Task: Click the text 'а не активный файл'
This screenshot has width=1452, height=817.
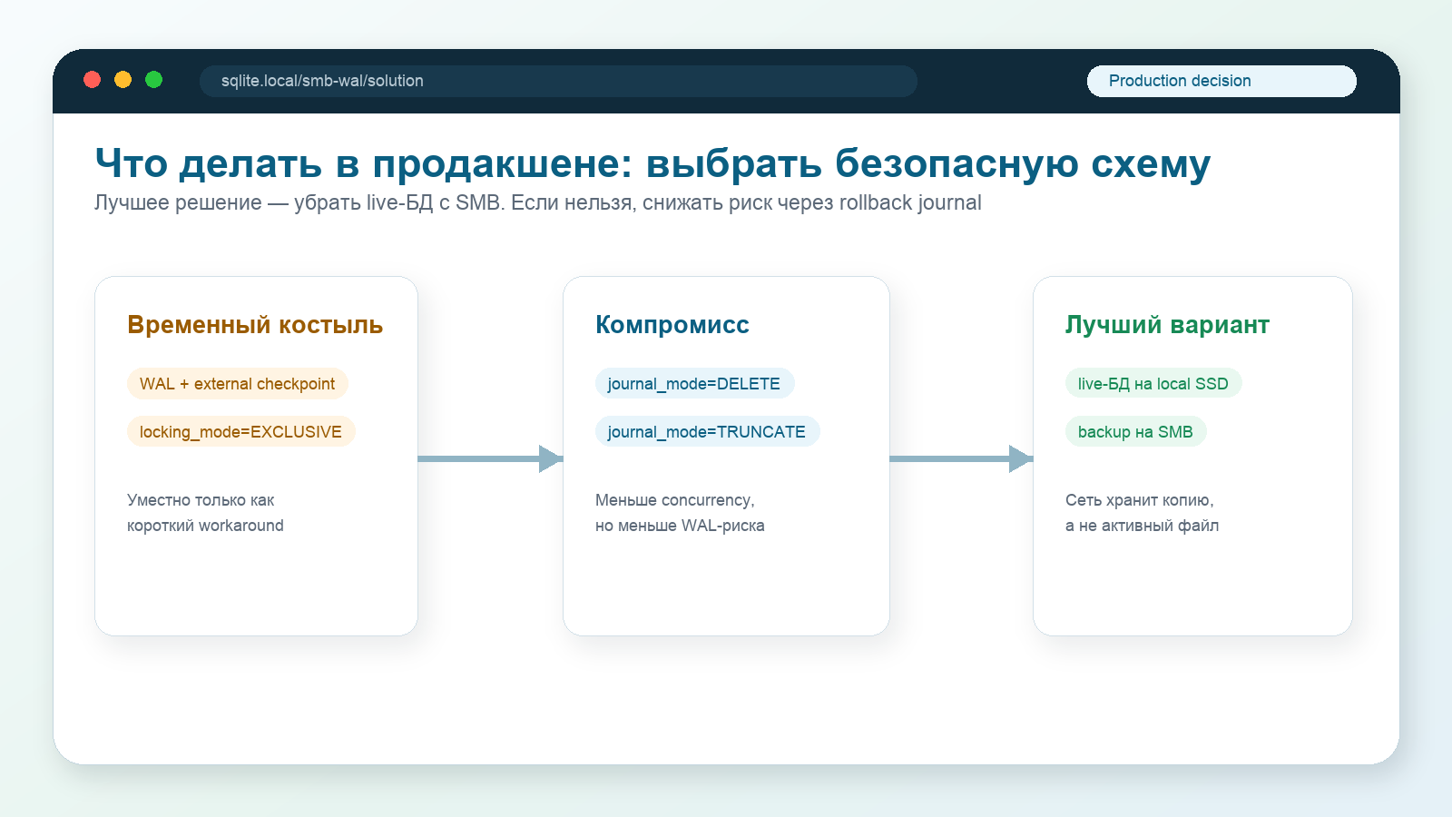Action: click(x=1143, y=526)
